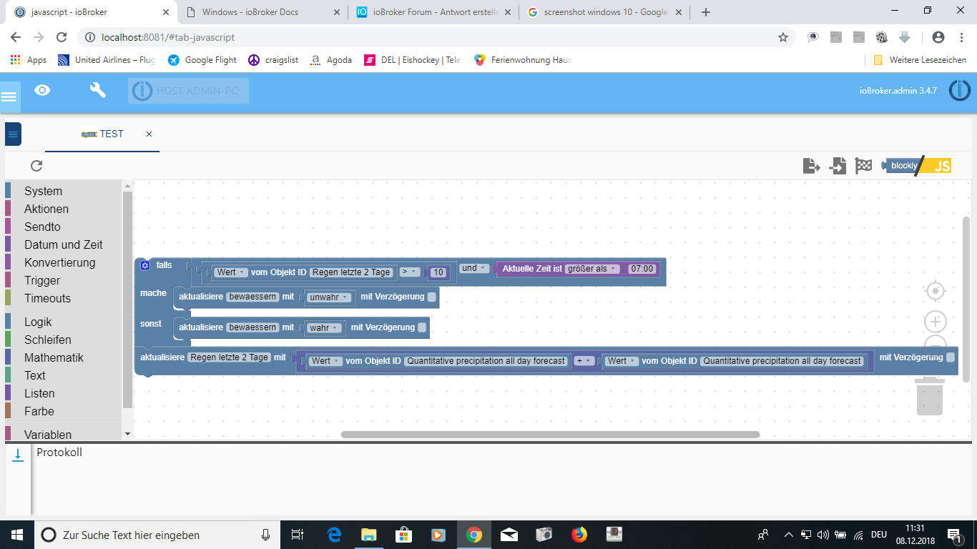Click the ioBroker logo at top right
The image size is (977, 549).
pyautogui.click(x=959, y=91)
